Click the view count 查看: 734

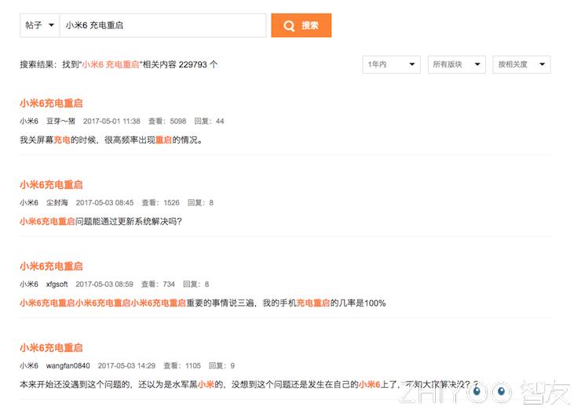[158, 285]
